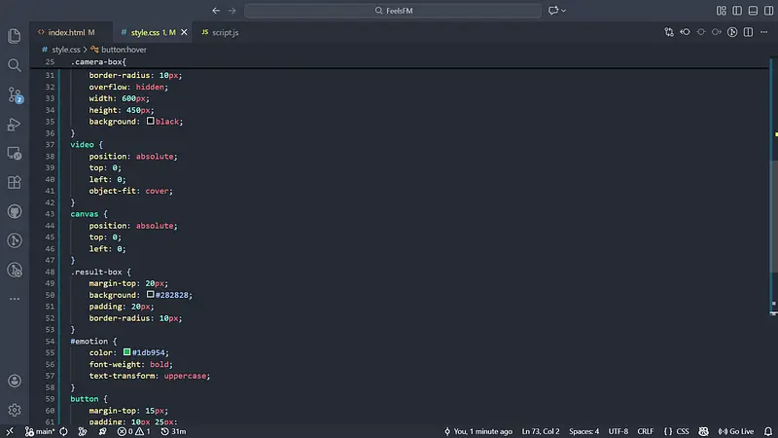Show additional activity bar views ellipsis
The width and height of the screenshot is (778, 438).
click(15, 299)
